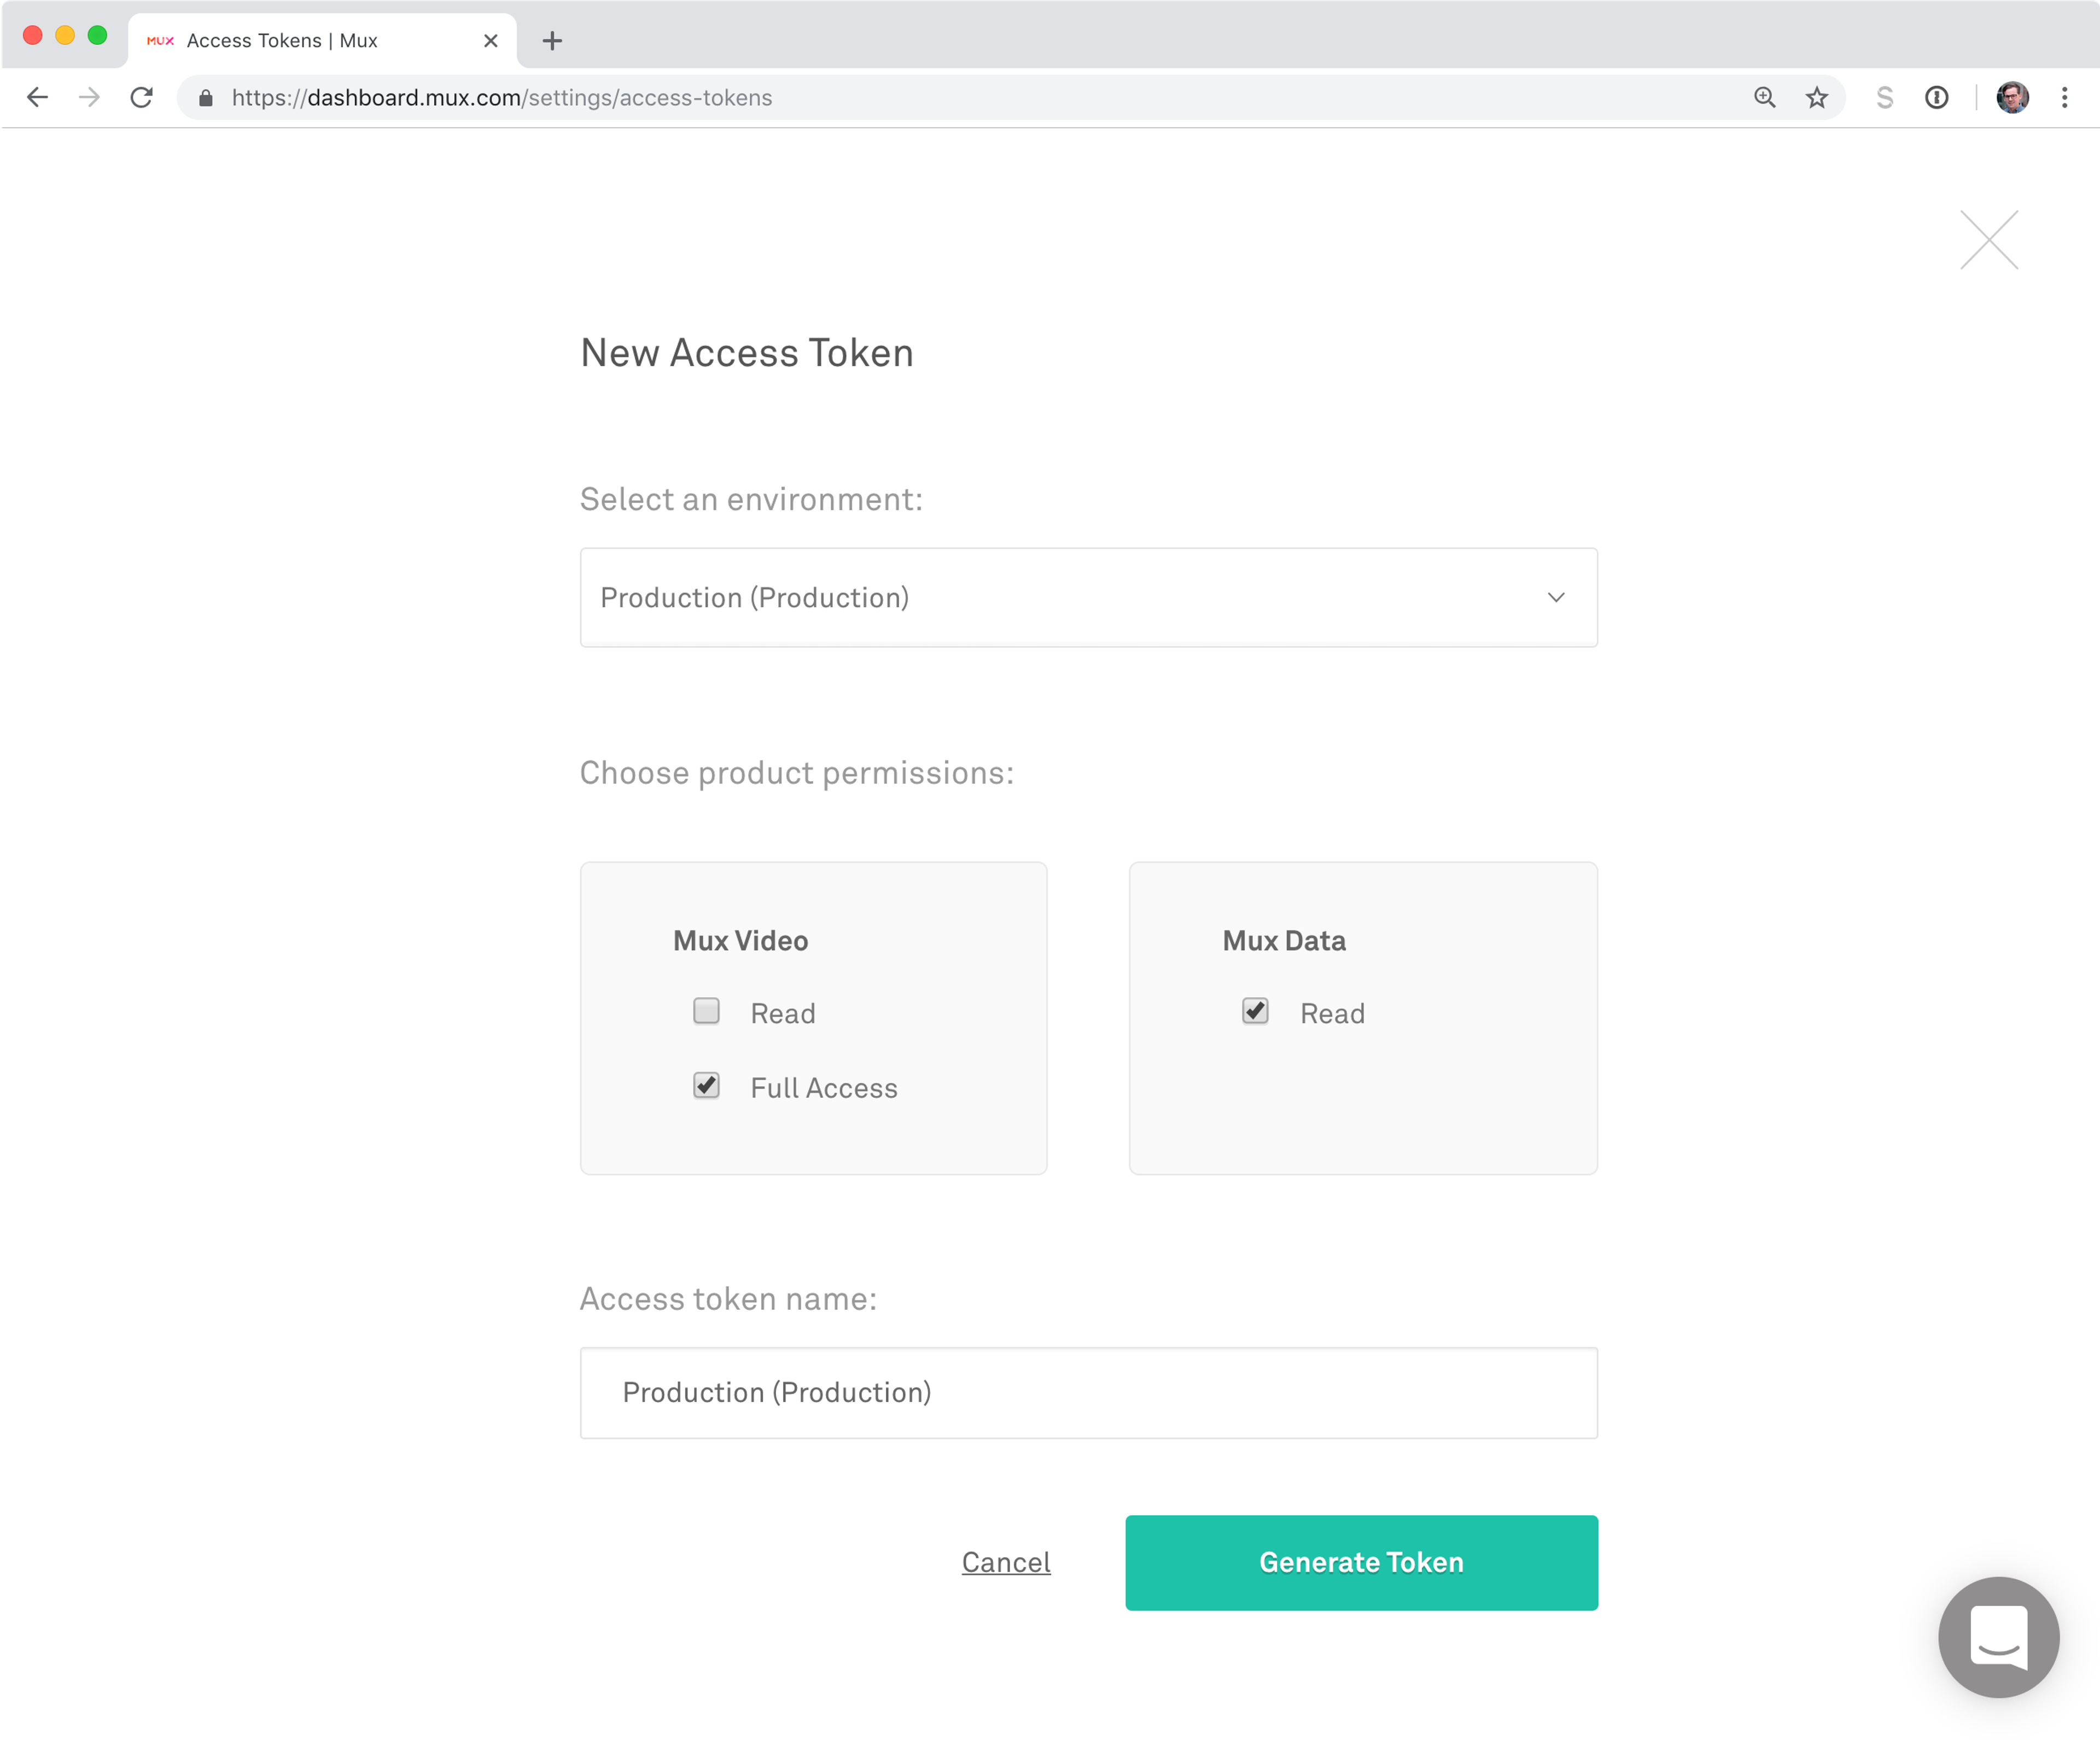This screenshot has height=1740, width=2100.
Task: Click the Generate Token button
Action: coord(1361,1562)
